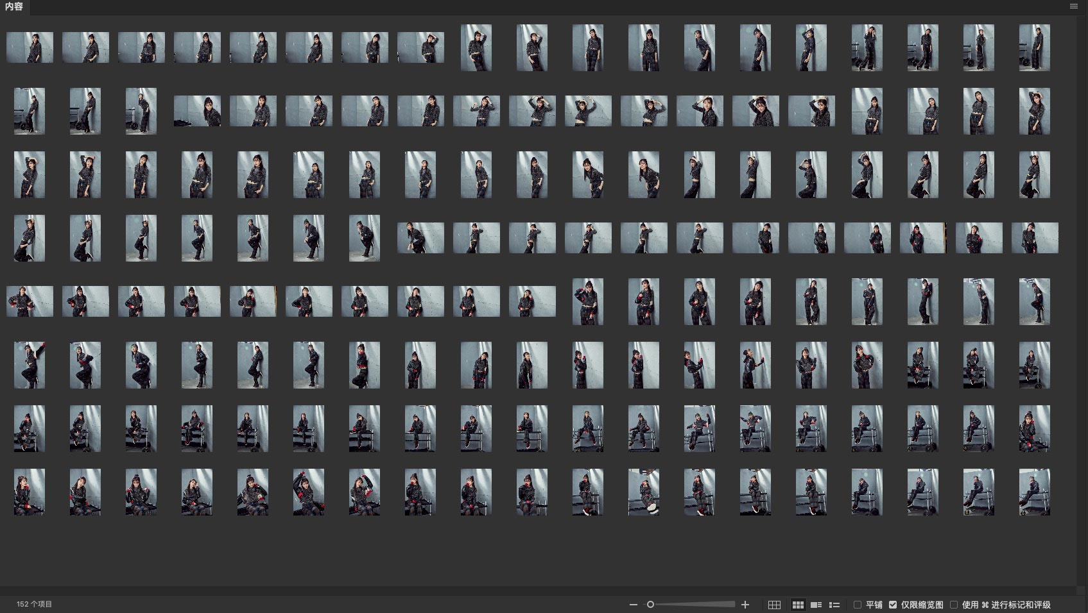This screenshot has width=1088, height=613.
Task: Select the first thumbnail in the top row
Action: pos(30,47)
